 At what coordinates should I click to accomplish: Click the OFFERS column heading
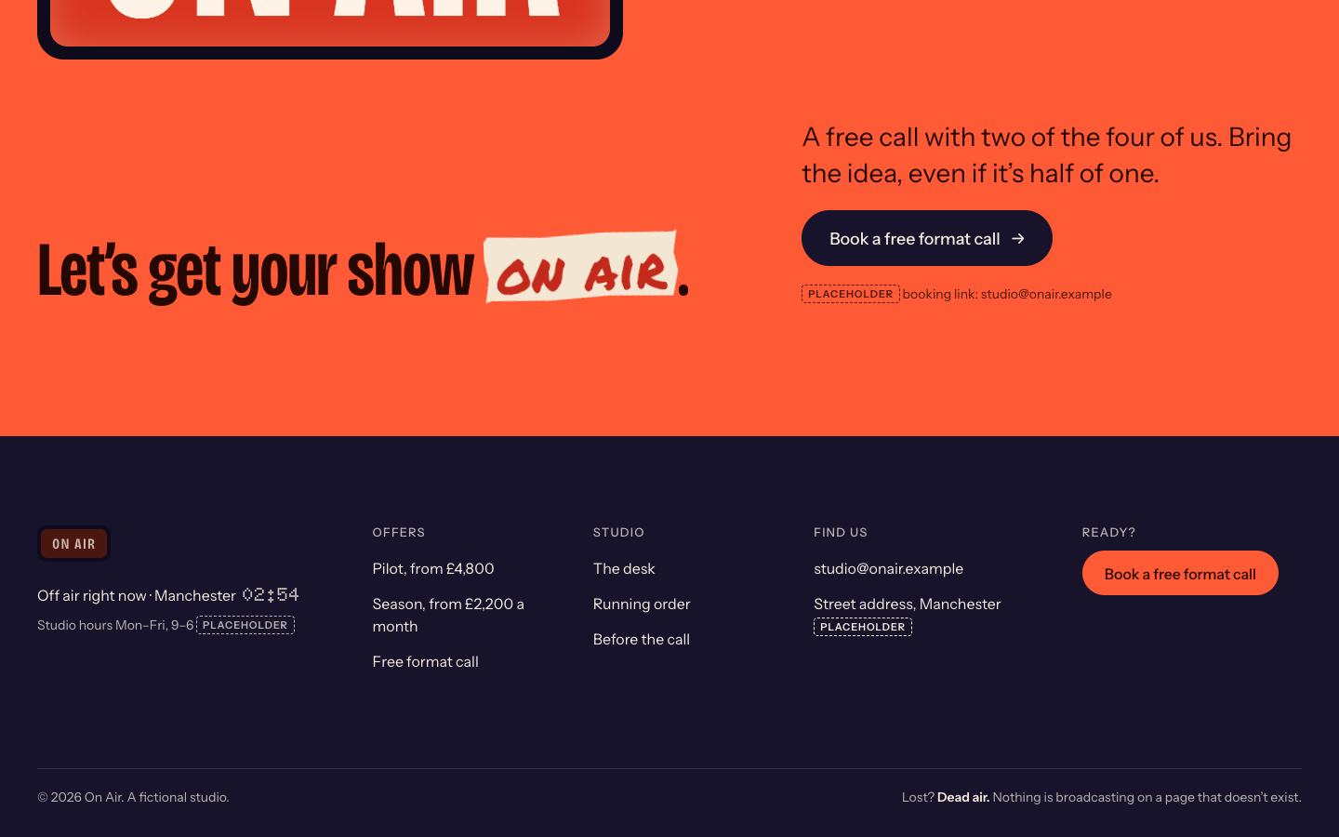[399, 532]
